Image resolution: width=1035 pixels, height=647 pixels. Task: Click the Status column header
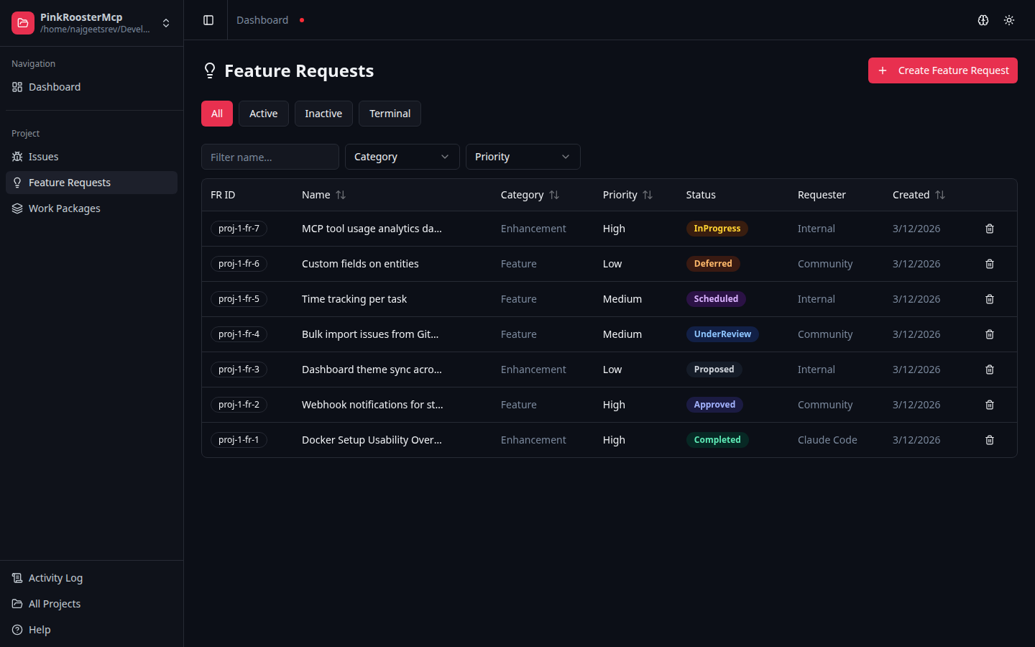(701, 195)
